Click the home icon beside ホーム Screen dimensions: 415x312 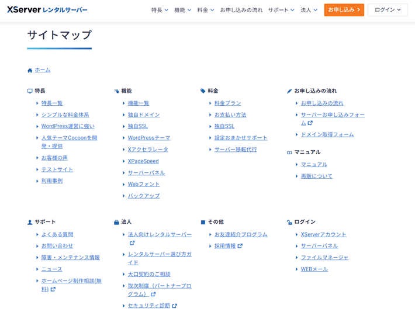[30, 70]
